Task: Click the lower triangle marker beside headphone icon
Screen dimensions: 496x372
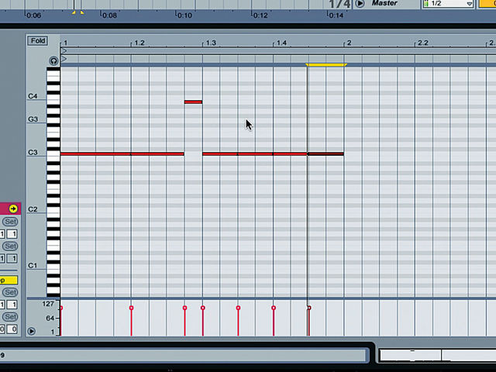Action: click(64, 59)
